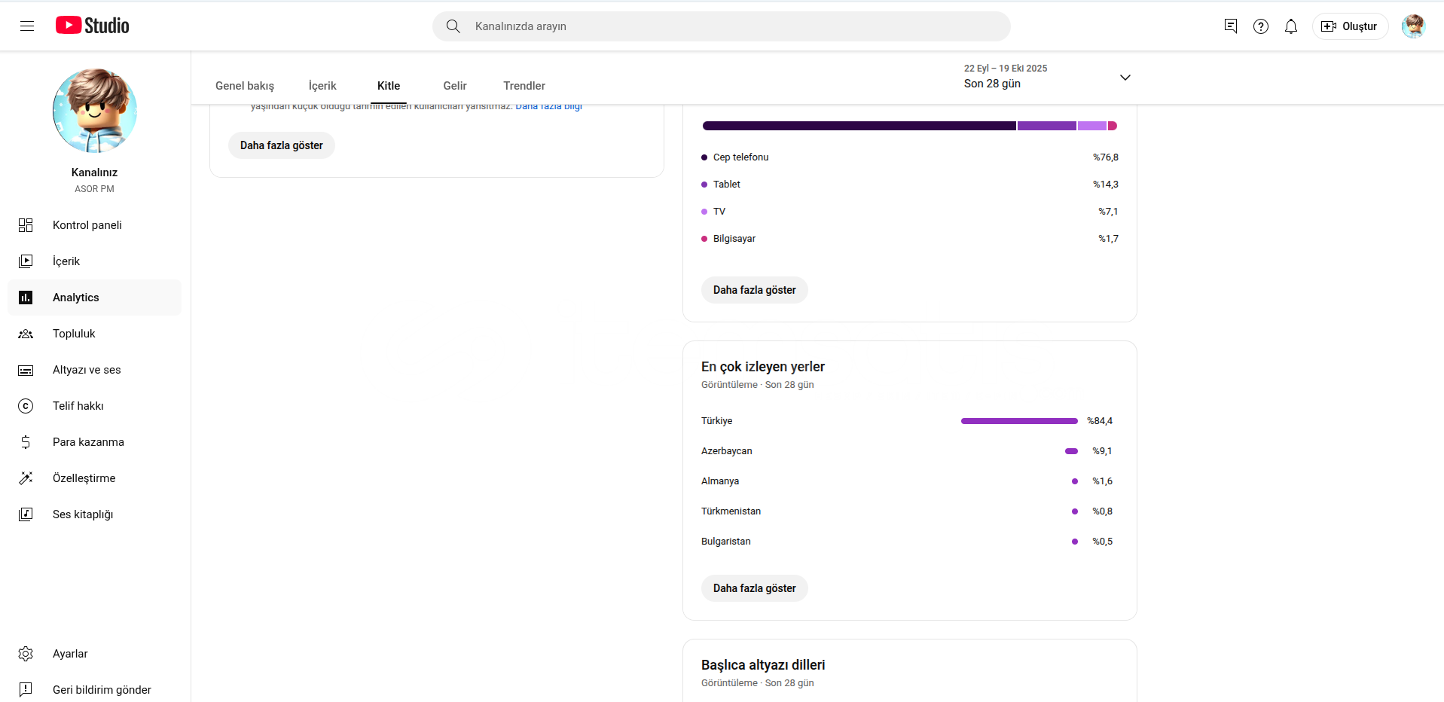The image size is (1444, 702).
Task: Expand more in En çok izleyen yerler
Action: [x=754, y=588]
